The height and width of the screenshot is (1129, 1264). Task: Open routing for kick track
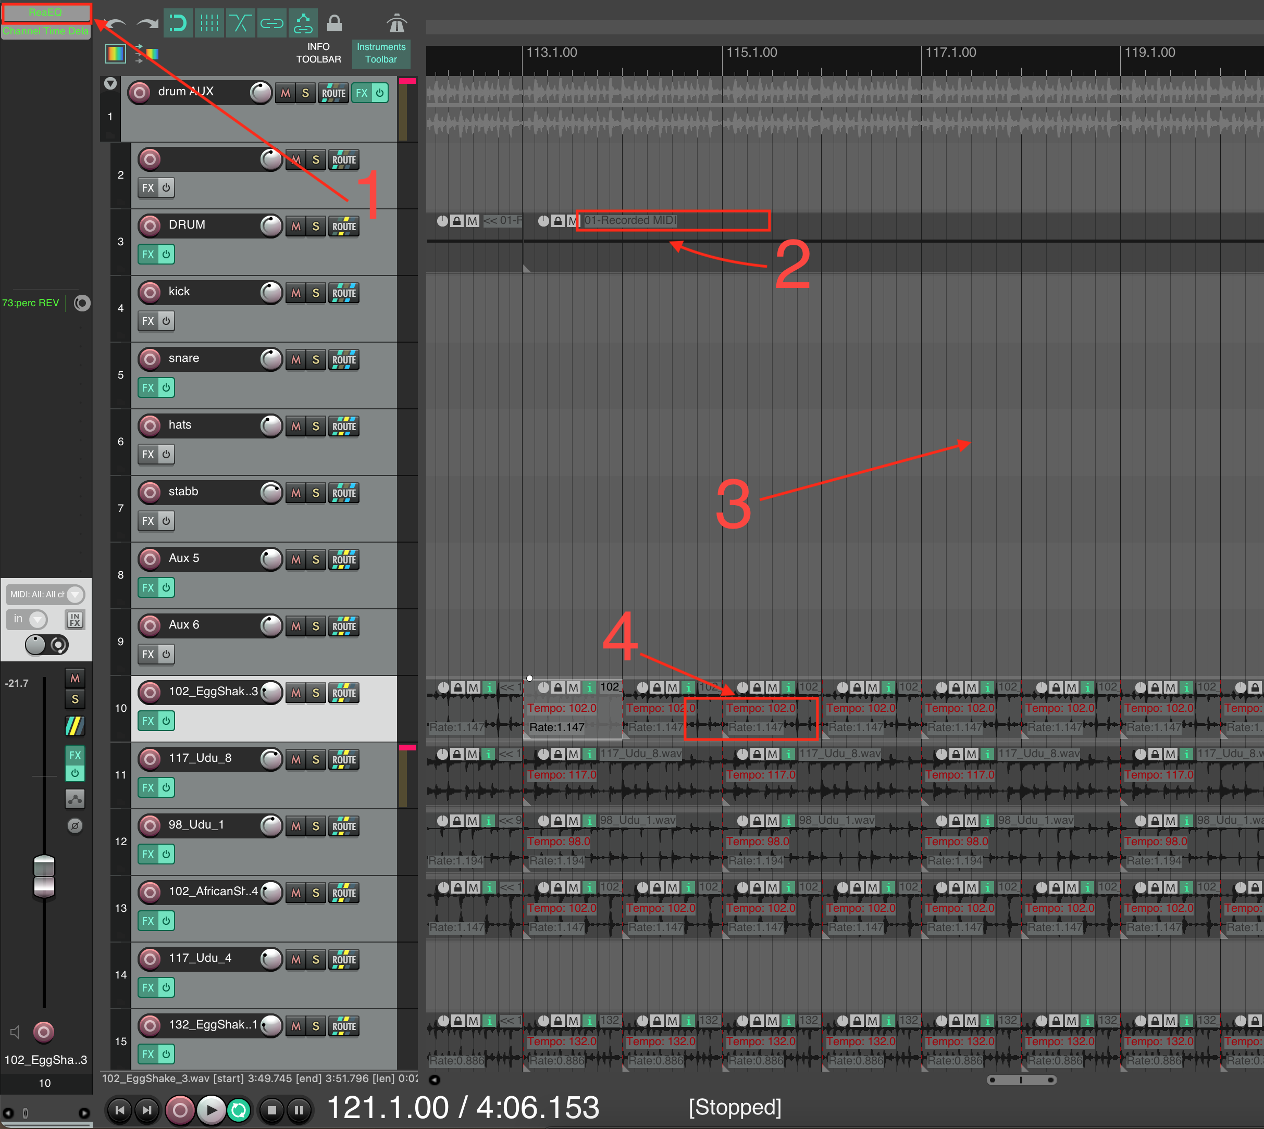point(344,293)
